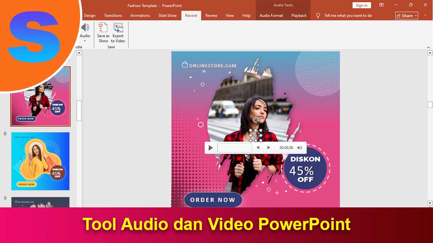Click the Audio speaker icon in ribbon
The image size is (433, 243).
[x=85, y=27]
